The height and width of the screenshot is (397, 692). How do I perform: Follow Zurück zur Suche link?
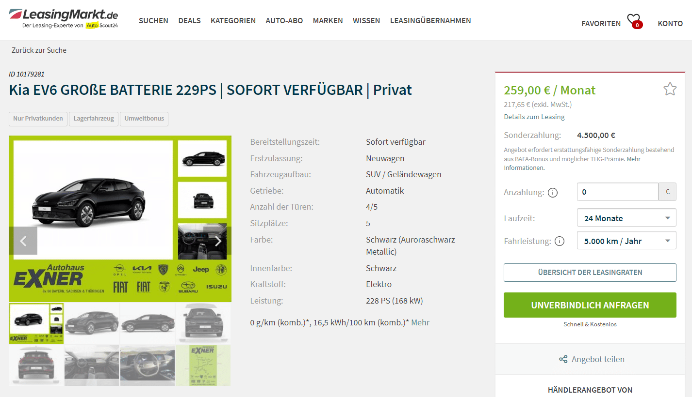[x=39, y=50]
